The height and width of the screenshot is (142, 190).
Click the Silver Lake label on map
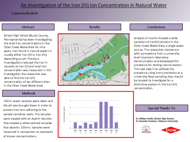[72, 76]
